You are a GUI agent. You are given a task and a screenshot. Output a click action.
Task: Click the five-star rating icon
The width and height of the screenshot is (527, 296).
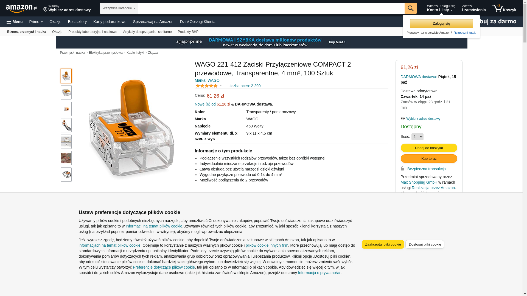207,86
